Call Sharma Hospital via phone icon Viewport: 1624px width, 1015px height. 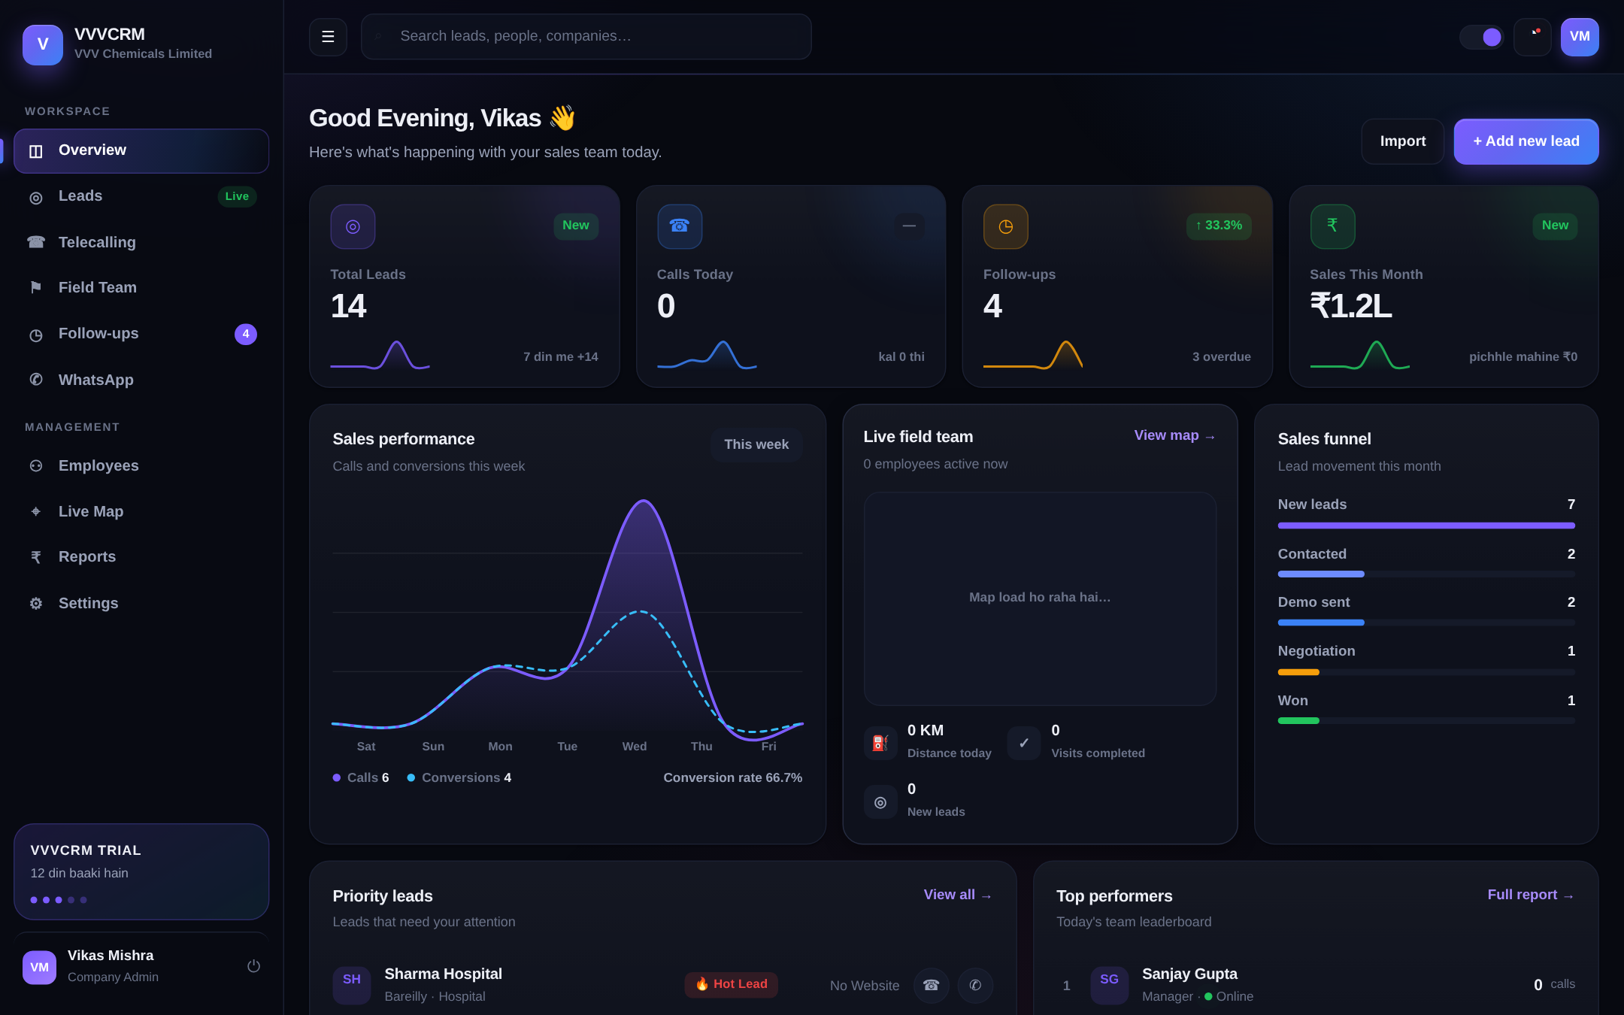(931, 985)
